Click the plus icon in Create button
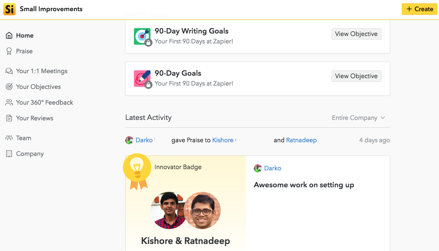This screenshot has height=251, width=439. point(409,9)
